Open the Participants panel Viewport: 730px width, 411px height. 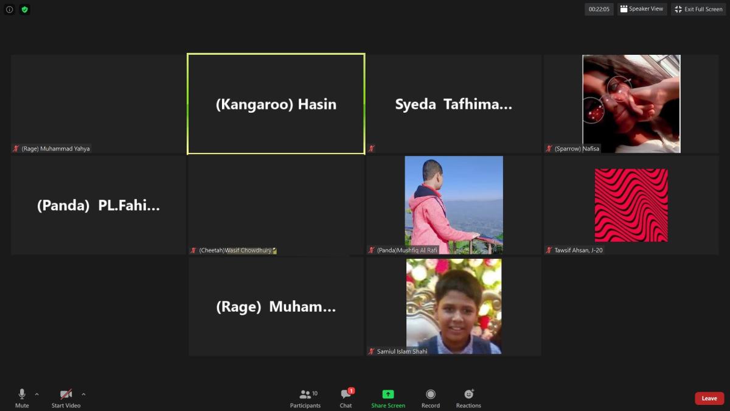tap(305, 398)
